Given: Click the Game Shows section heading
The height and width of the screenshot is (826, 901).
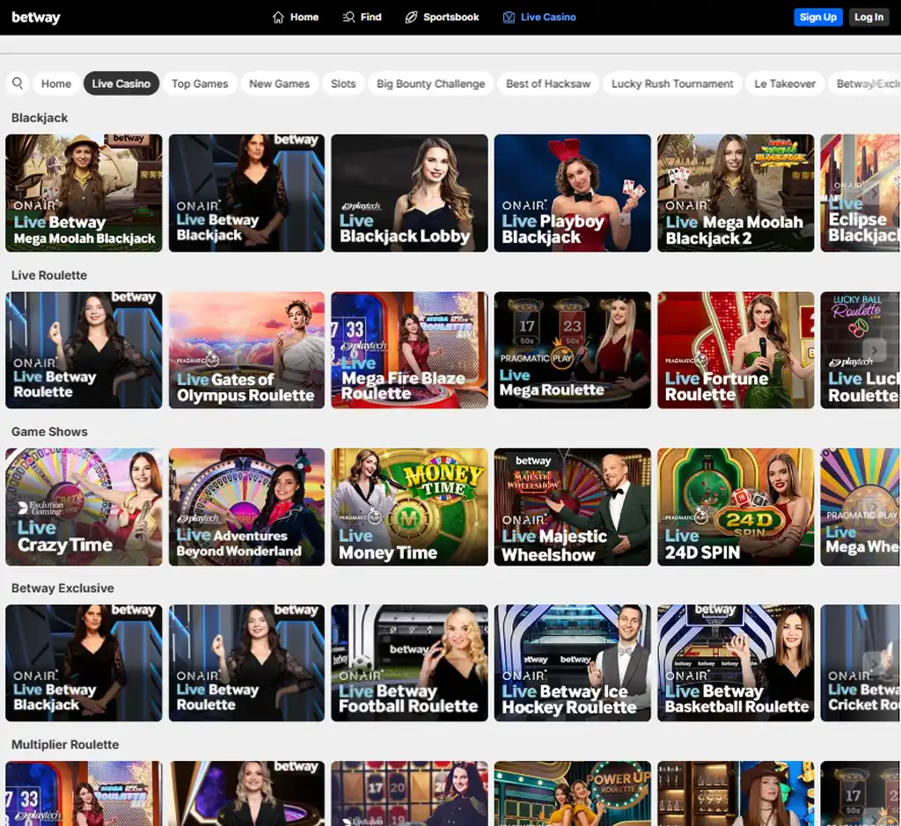Looking at the screenshot, I should (49, 431).
